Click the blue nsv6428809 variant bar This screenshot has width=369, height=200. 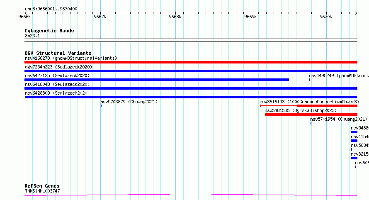[191, 97]
